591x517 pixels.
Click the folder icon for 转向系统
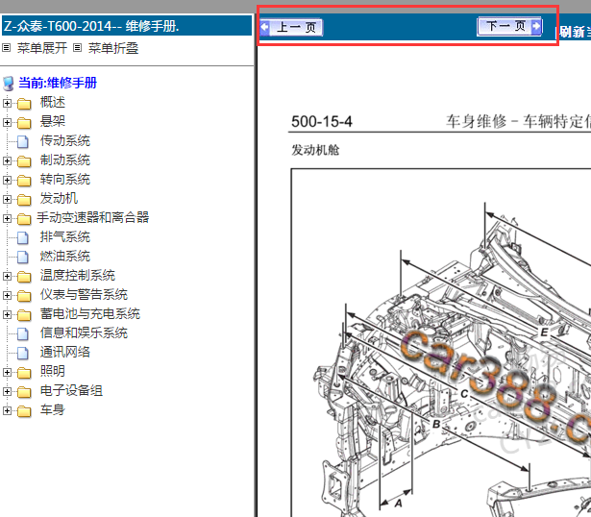[x=24, y=181]
